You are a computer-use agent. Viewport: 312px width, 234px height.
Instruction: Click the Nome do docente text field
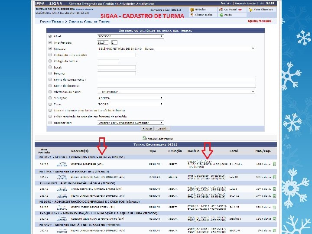[177, 86]
